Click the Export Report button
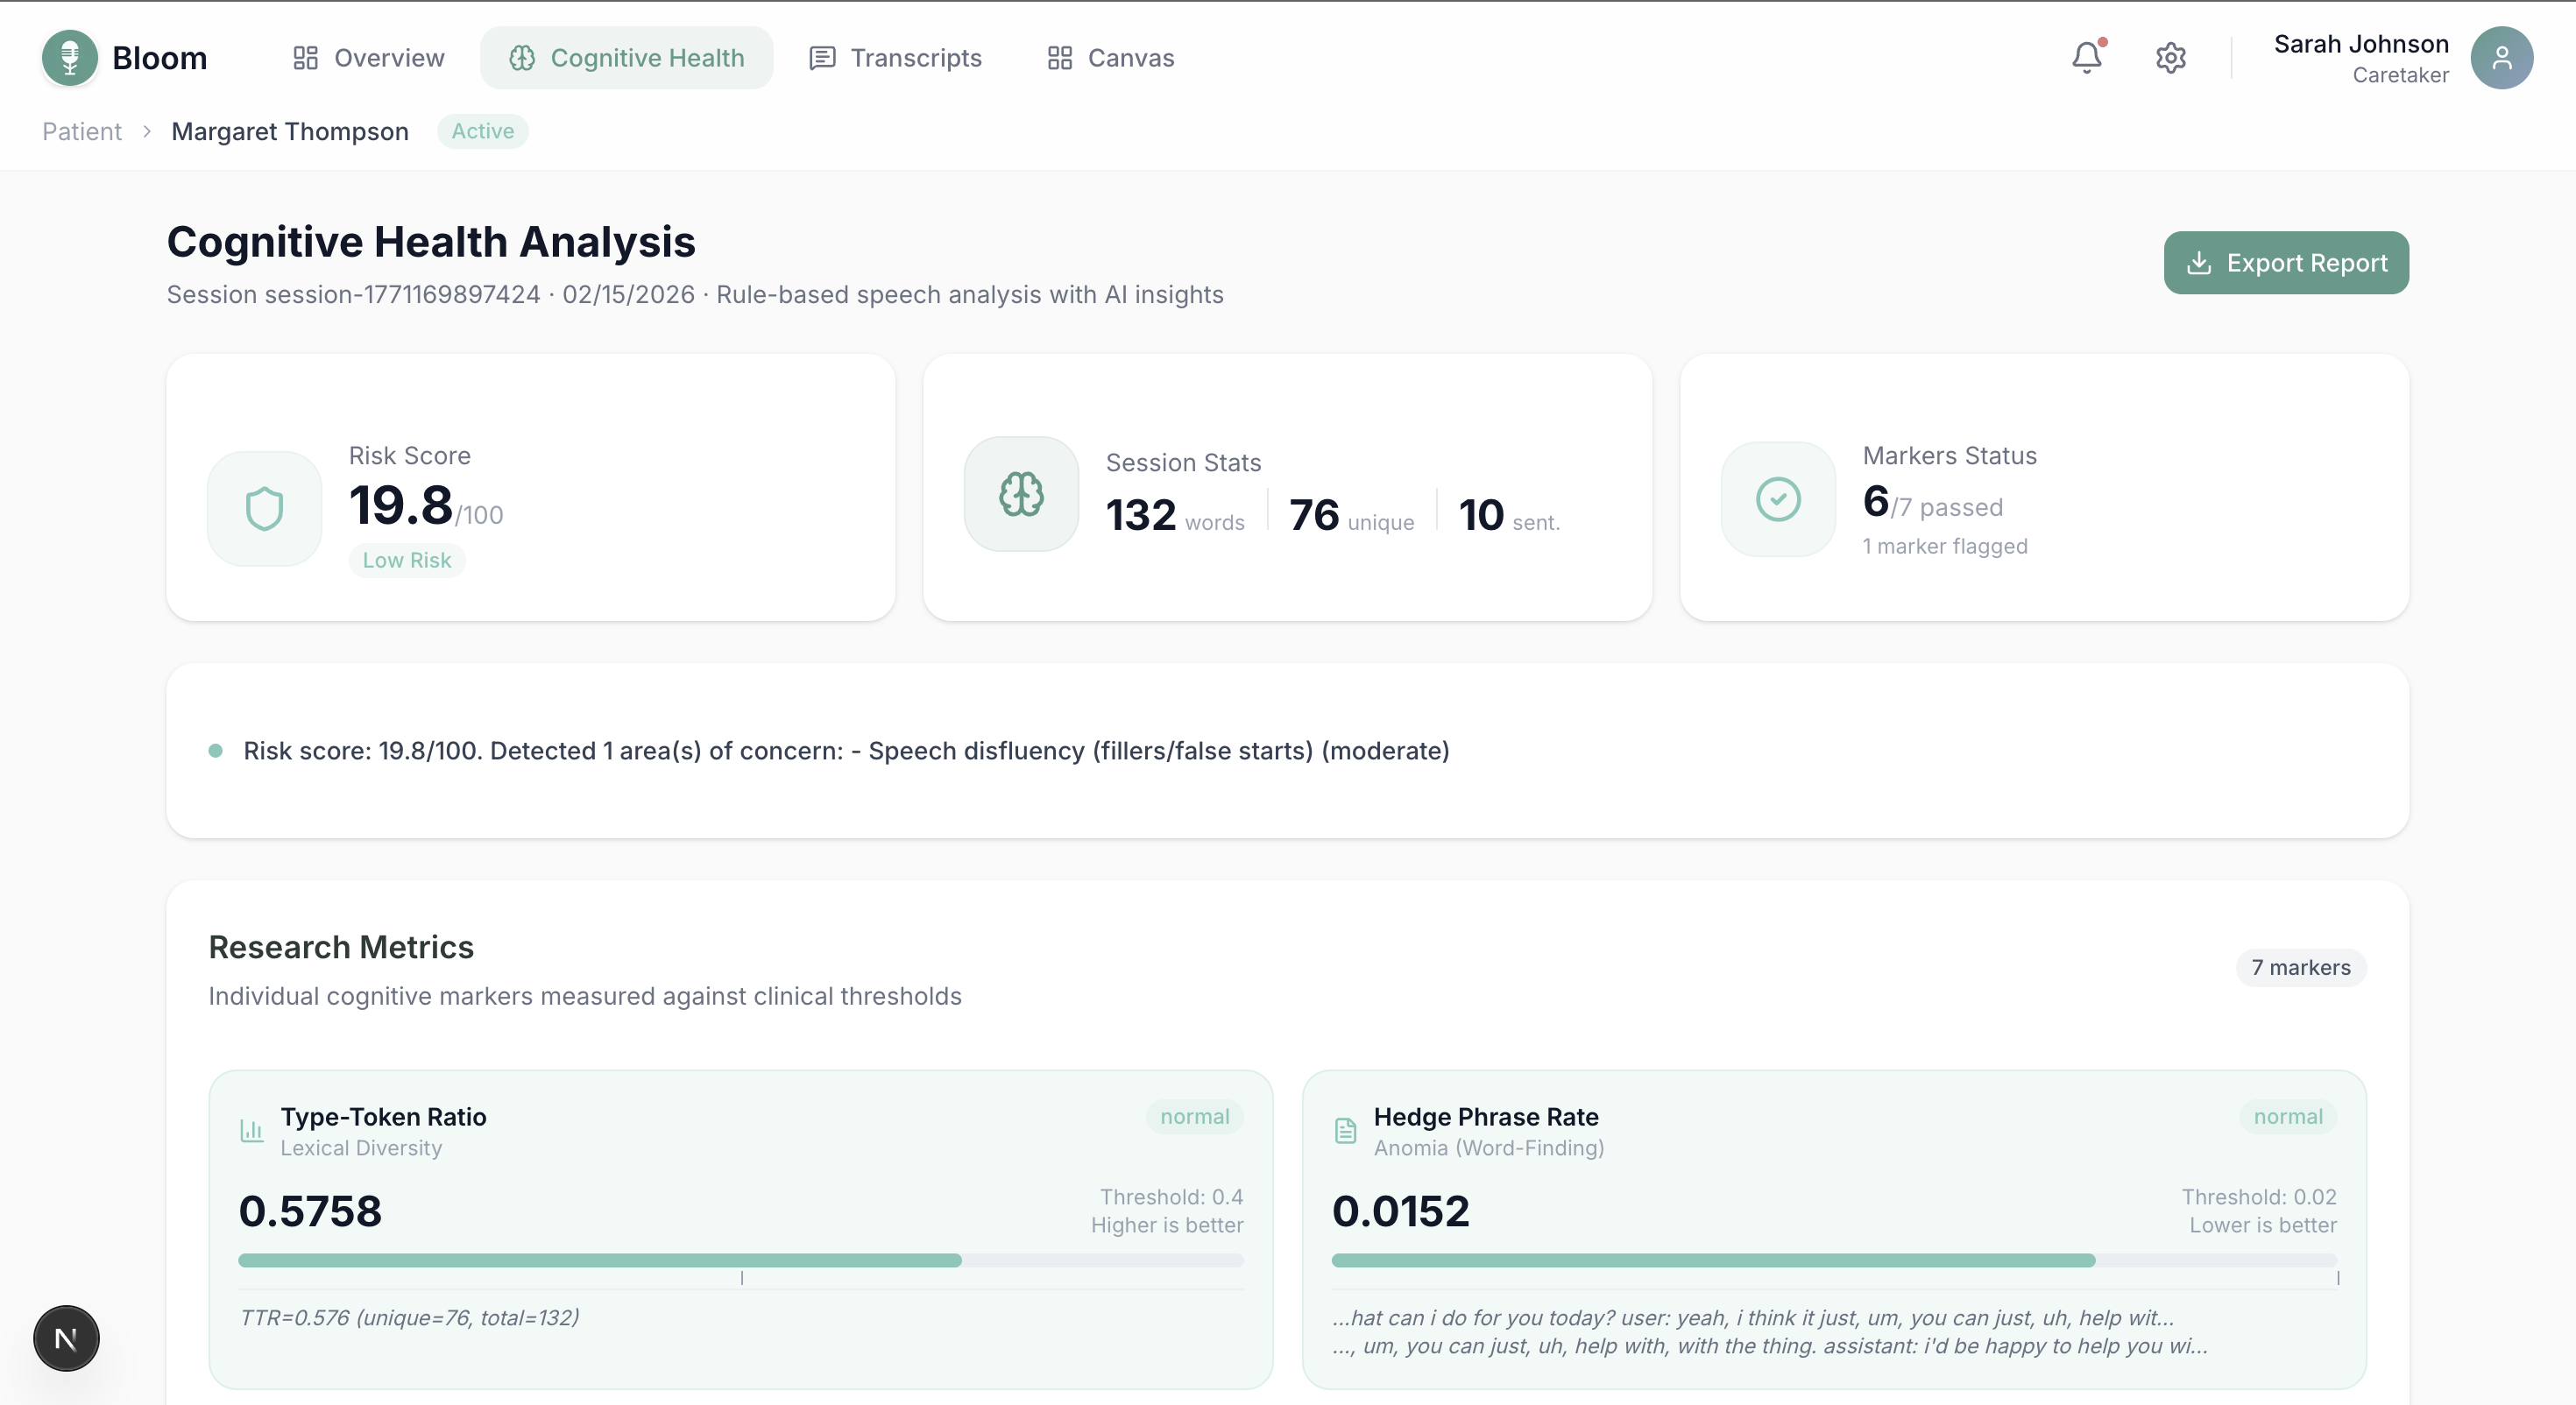The width and height of the screenshot is (2576, 1405). [x=2285, y=263]
